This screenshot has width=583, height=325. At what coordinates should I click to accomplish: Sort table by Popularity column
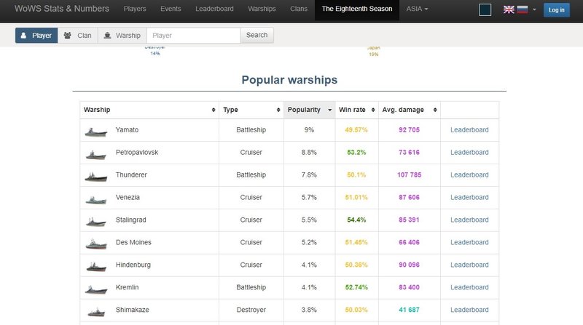pos(309,110)
